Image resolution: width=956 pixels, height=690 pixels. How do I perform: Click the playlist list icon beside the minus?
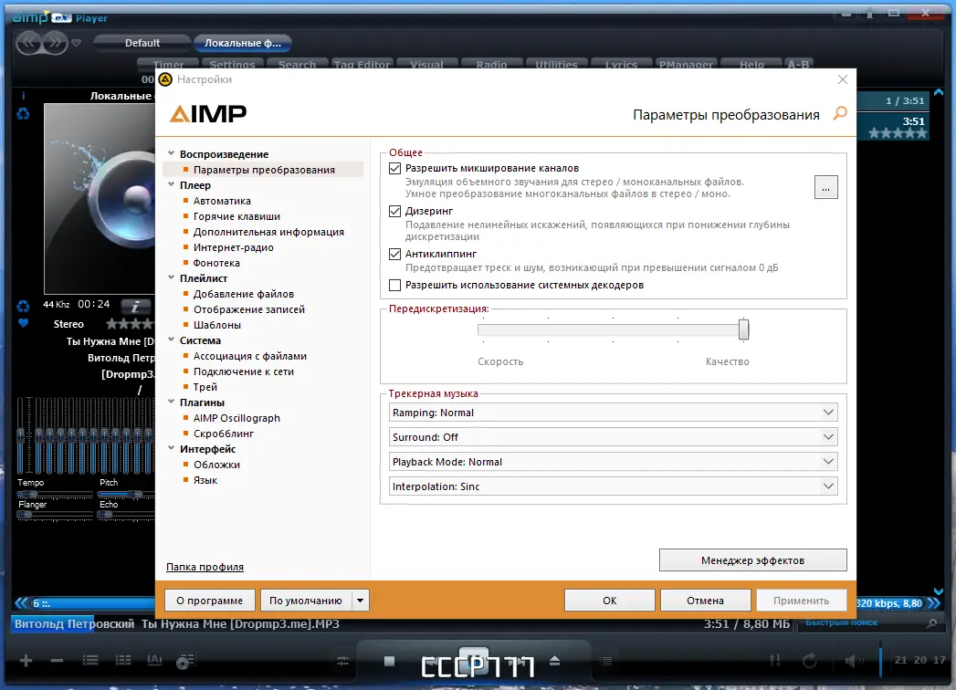(x=90, y=660)
